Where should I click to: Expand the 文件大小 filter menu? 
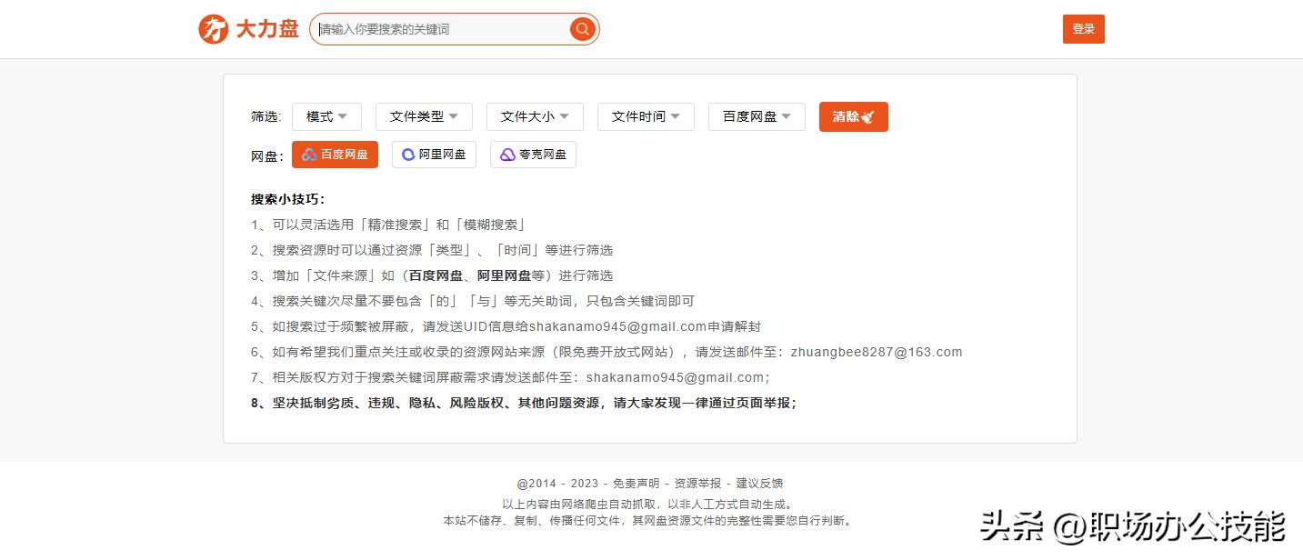[535, 115]
